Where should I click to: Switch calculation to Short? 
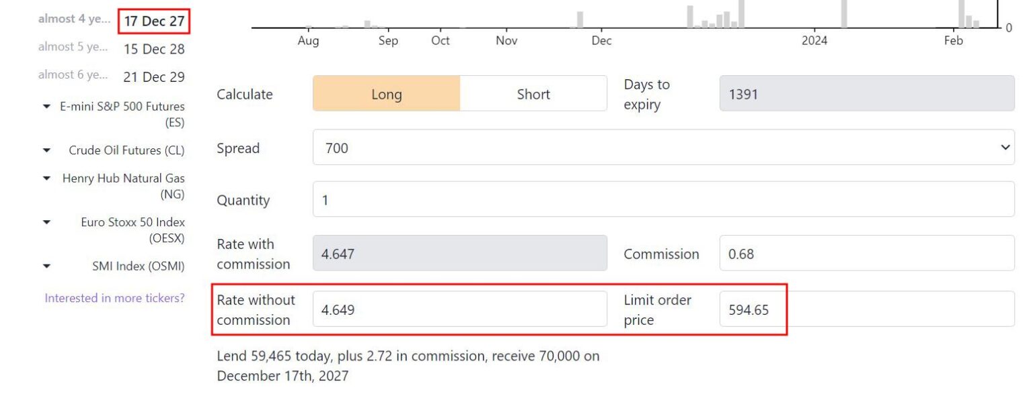533,94
